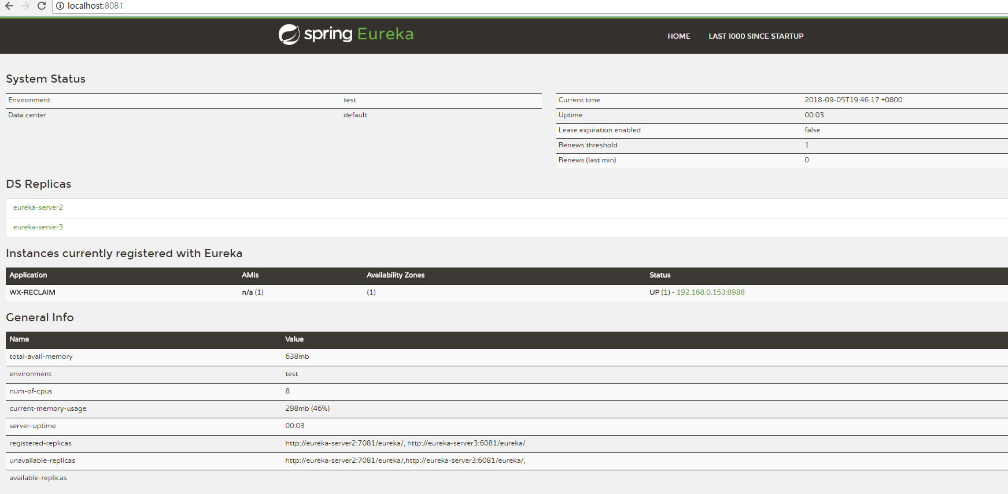The height and width of the screenshot is (494, 1008).
Task: Click the AMIs column header
Action: (x=250, y=275)
